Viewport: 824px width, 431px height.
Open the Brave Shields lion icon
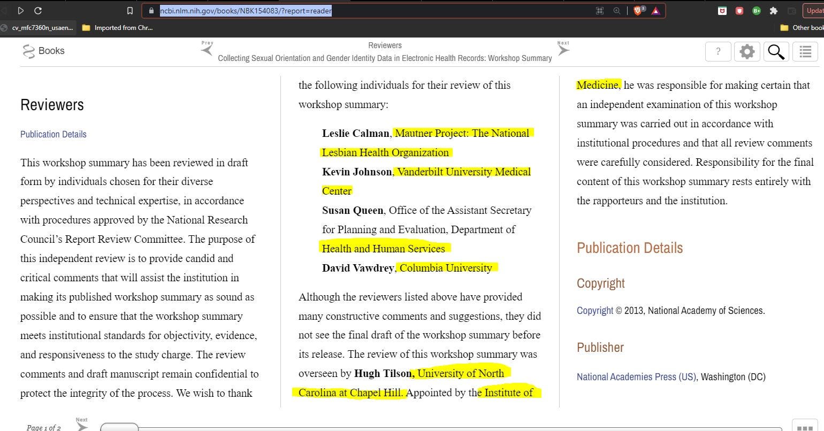[639, 10]
